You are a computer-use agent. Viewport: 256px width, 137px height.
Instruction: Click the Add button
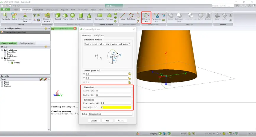pyautogui.click(x=107, y=121)
